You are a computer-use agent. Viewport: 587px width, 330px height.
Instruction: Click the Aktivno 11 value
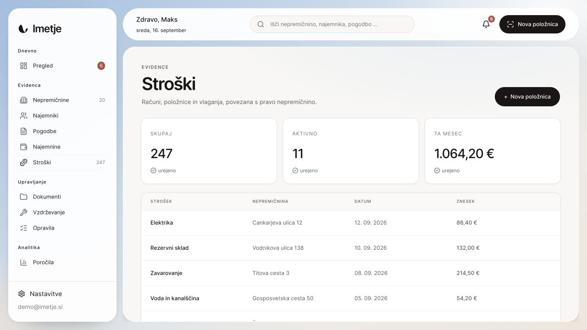298,154
